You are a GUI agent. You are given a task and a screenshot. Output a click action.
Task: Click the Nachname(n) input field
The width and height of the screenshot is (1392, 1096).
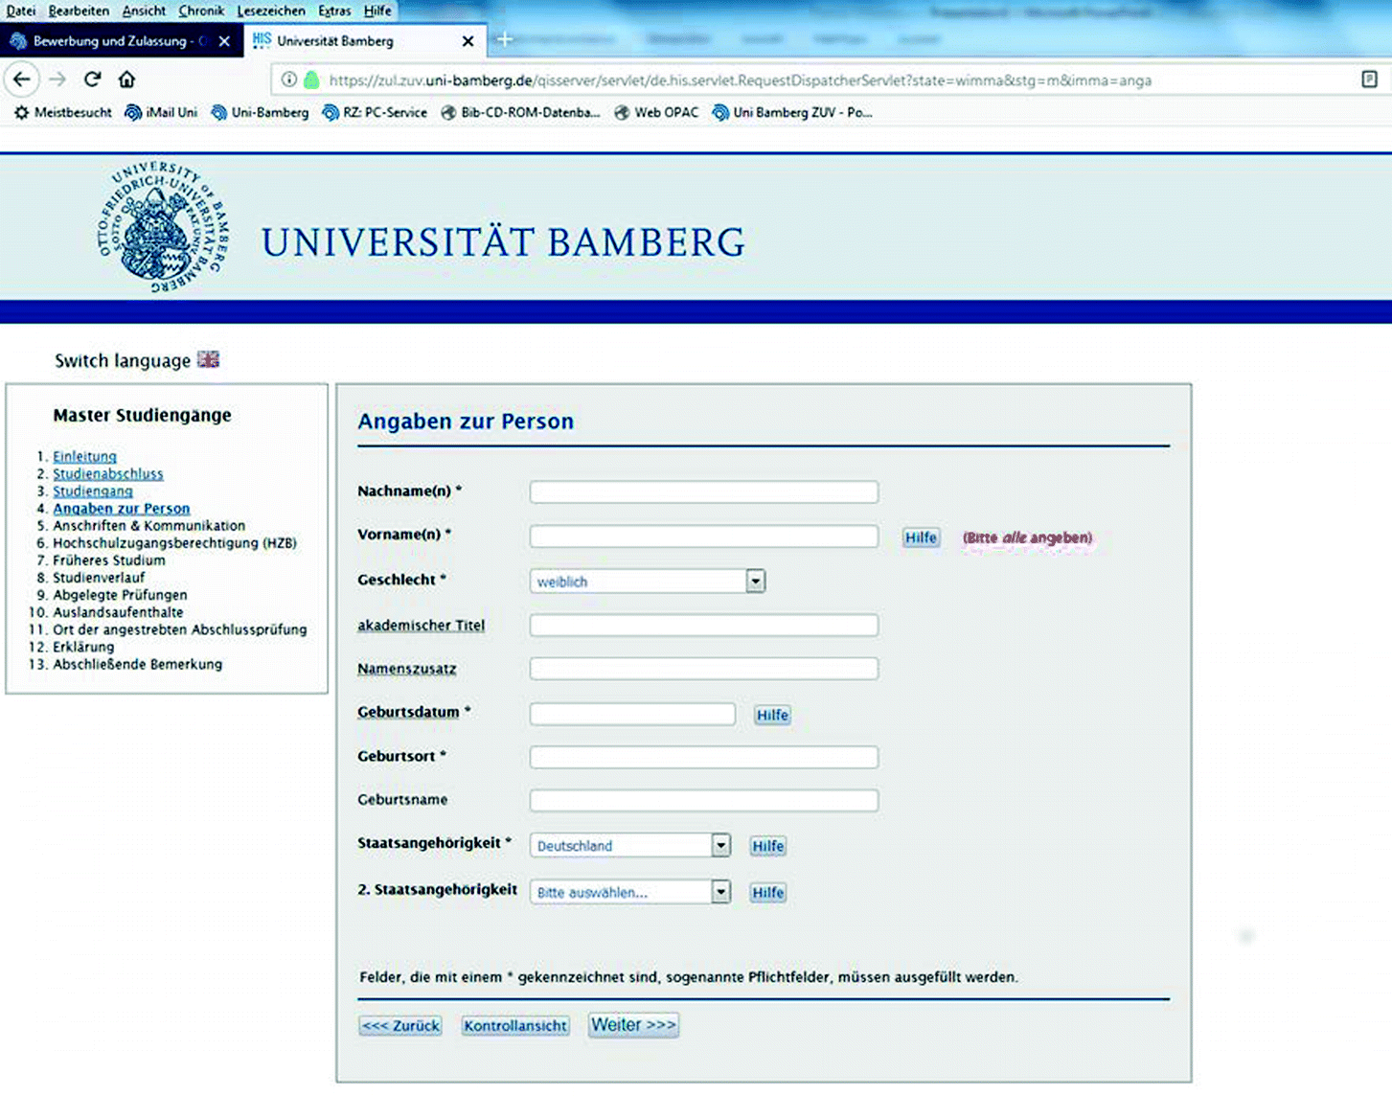[x=704, y=492]
